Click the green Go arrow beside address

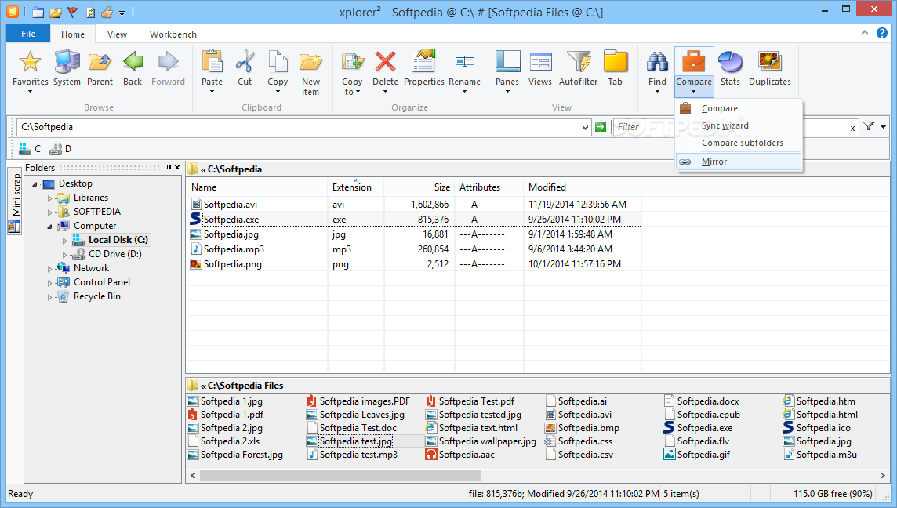(600, 127)
